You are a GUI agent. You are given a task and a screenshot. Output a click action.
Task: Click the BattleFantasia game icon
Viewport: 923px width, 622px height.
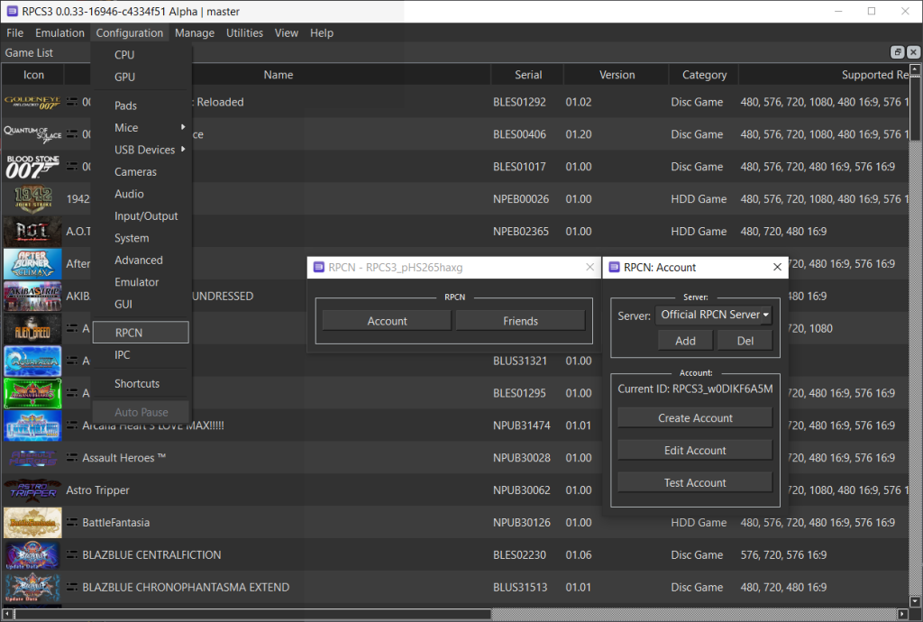pyautogui.click(x=33, y=523)
